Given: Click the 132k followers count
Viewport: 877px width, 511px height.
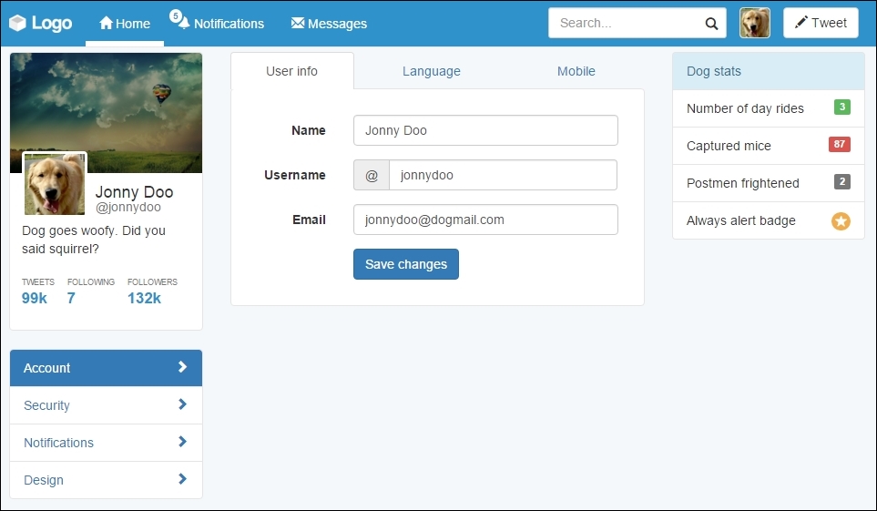Looking at the screenshot, I should coord(144,299).
